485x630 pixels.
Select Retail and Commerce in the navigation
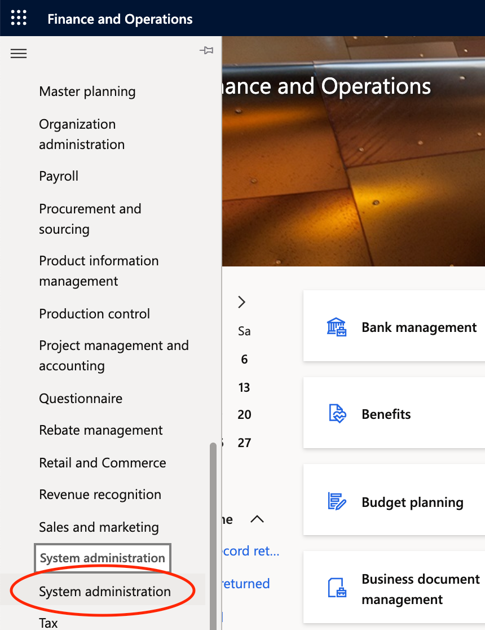pyautogui.click(x=102, y=463)
